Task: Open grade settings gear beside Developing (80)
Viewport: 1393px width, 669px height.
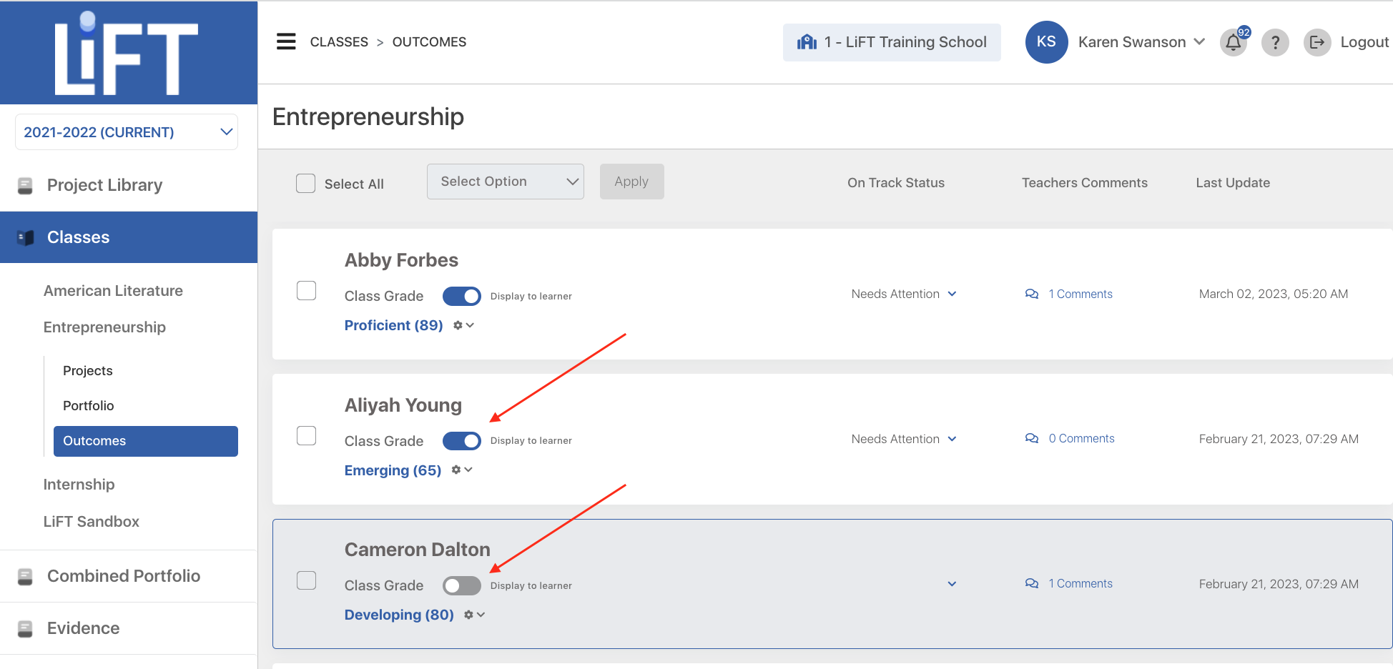Action: coord(474,615)
